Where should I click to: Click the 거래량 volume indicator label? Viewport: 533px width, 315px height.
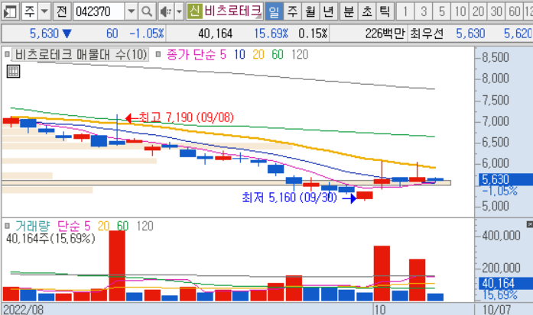[32, 226]
